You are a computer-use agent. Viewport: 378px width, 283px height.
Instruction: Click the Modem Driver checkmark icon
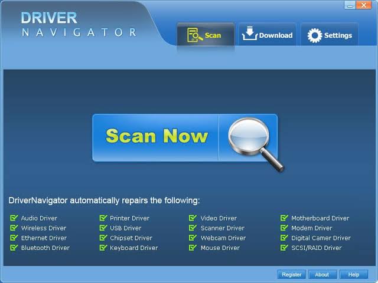(x=284, y=228)
